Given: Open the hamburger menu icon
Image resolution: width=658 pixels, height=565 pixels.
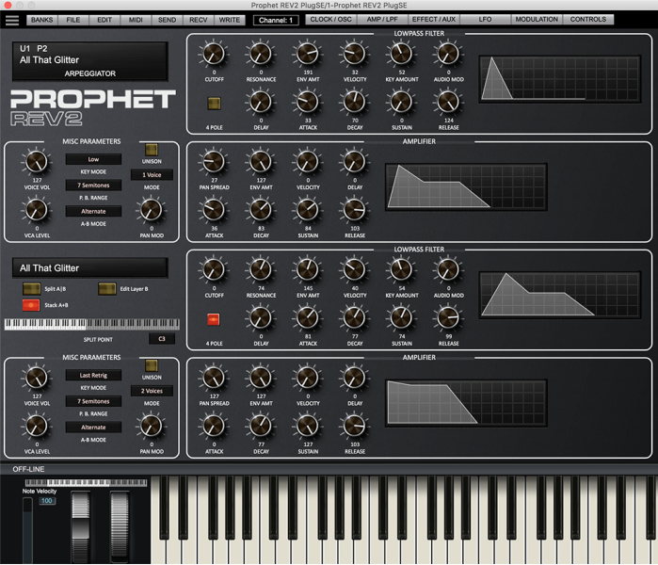Looking at the screenshot, I should click(11, 20).
